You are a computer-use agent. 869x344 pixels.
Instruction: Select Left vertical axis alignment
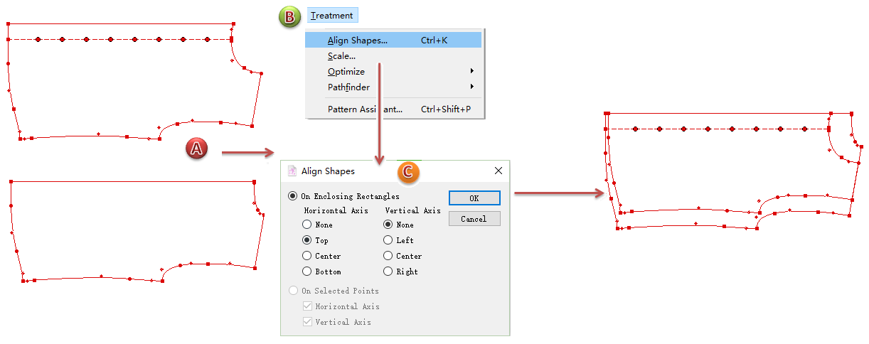pyautogui.click(x=388, y=240)
